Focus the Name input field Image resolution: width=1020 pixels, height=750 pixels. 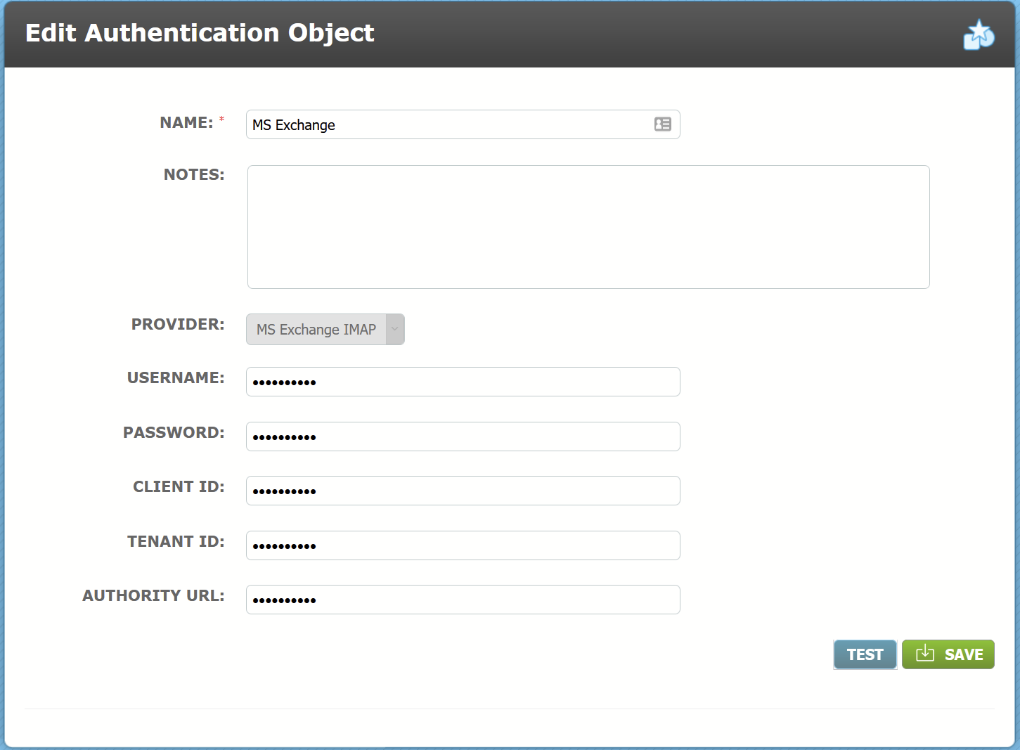(x=463, y=124)
